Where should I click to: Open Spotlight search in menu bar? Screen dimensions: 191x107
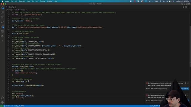coord(167,1)
